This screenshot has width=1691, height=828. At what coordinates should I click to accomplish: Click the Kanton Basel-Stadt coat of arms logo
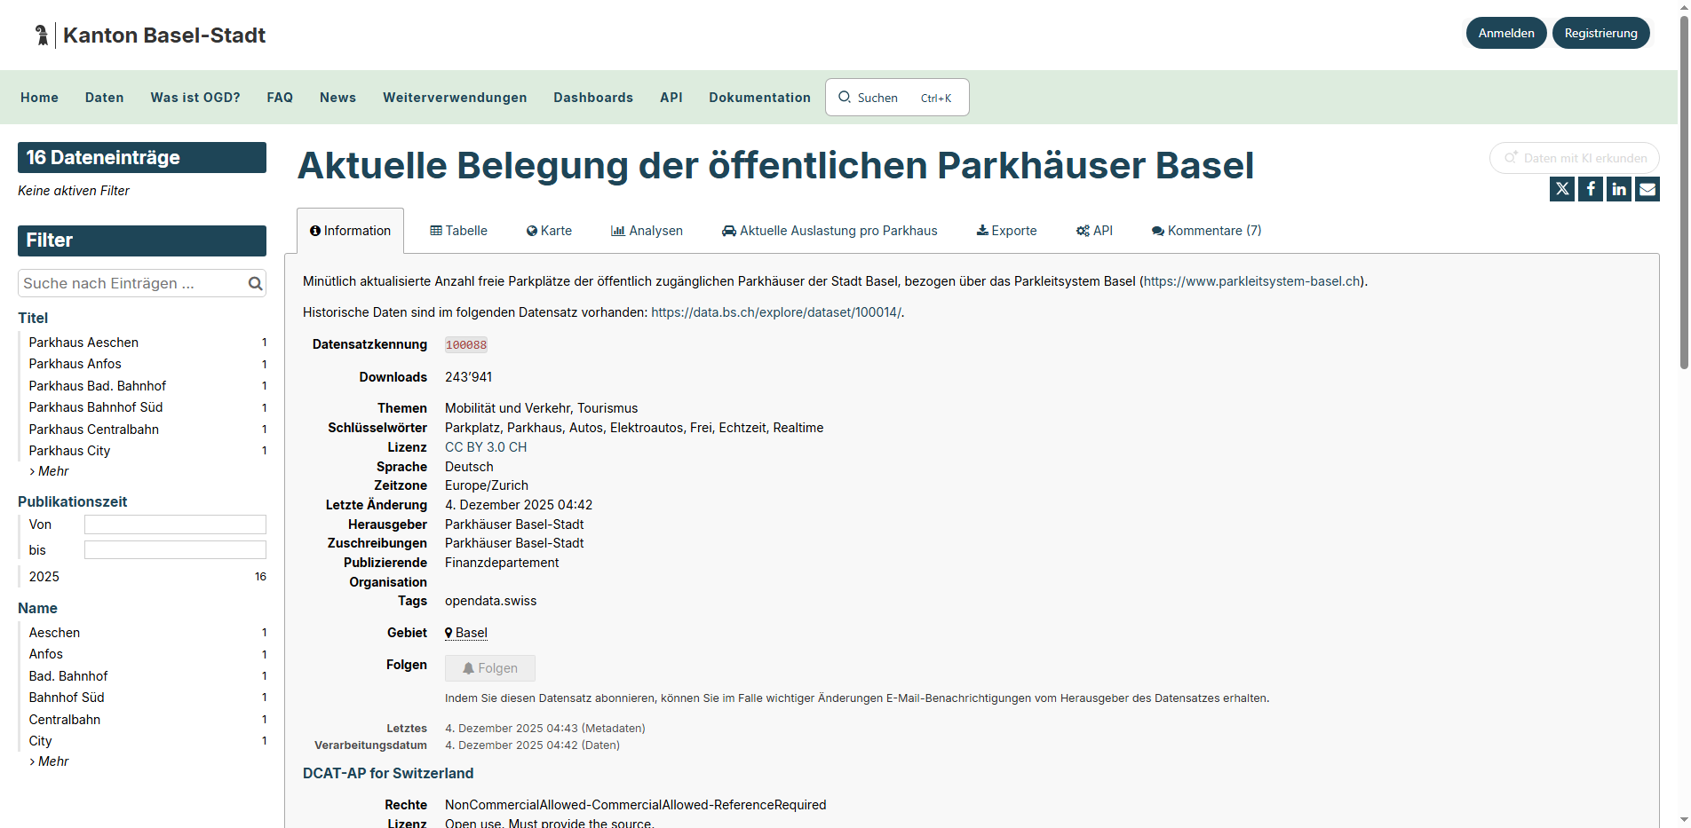click(40, 34)
